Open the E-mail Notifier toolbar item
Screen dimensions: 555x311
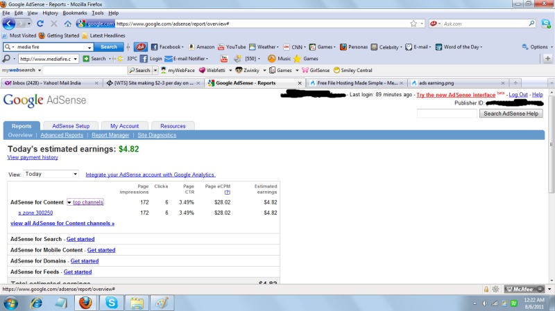187,59
